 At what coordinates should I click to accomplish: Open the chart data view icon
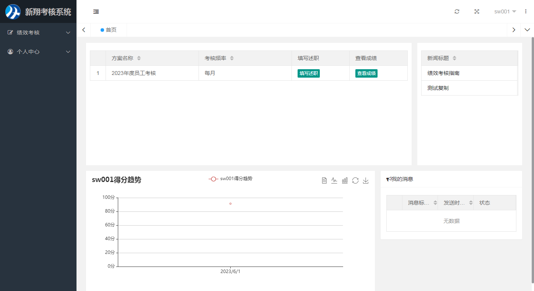coord(324,180)
